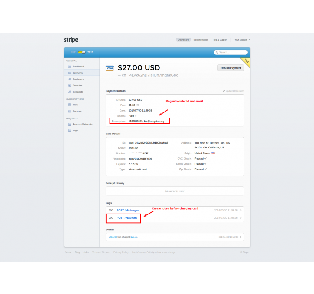This screenshot has width=314, height=294.
Task: Click the Plans sidebar icon
Action: pos(70,105)
